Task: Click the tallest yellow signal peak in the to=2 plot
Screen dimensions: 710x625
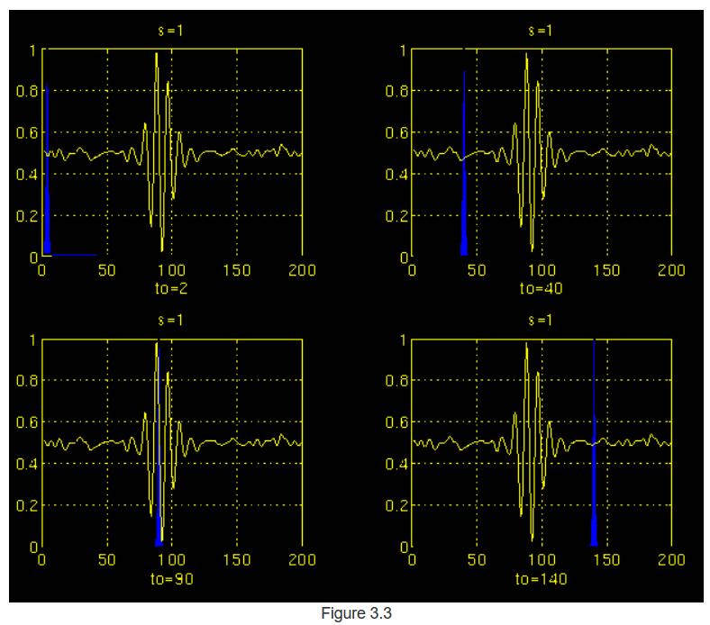Action: (157, 55)
